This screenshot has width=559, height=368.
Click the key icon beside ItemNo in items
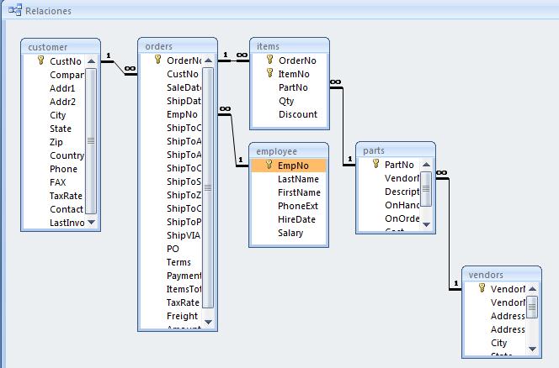pyautogui.click(x=270, y=73)
